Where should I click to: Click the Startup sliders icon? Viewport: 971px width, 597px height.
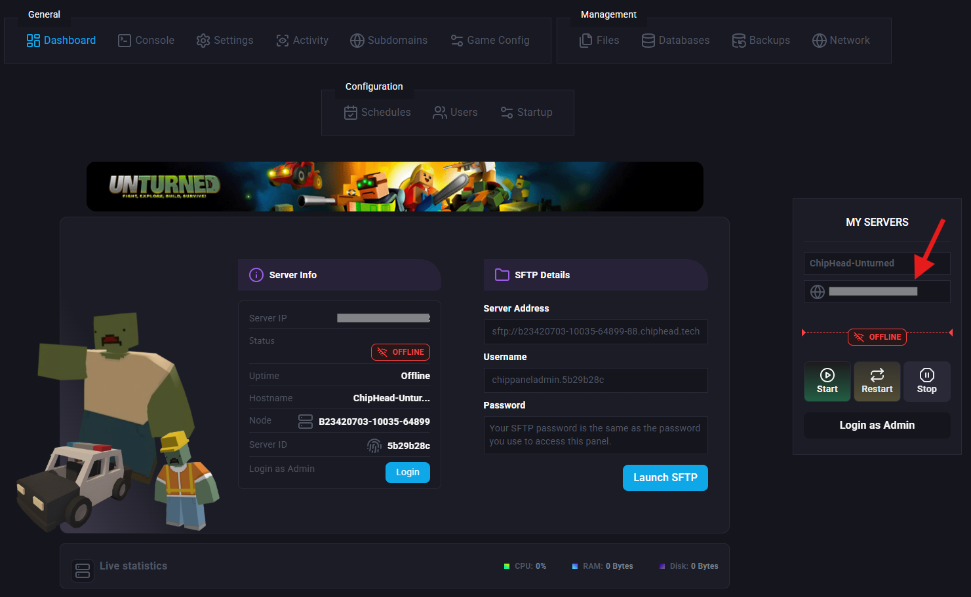(x=507, y=113)
